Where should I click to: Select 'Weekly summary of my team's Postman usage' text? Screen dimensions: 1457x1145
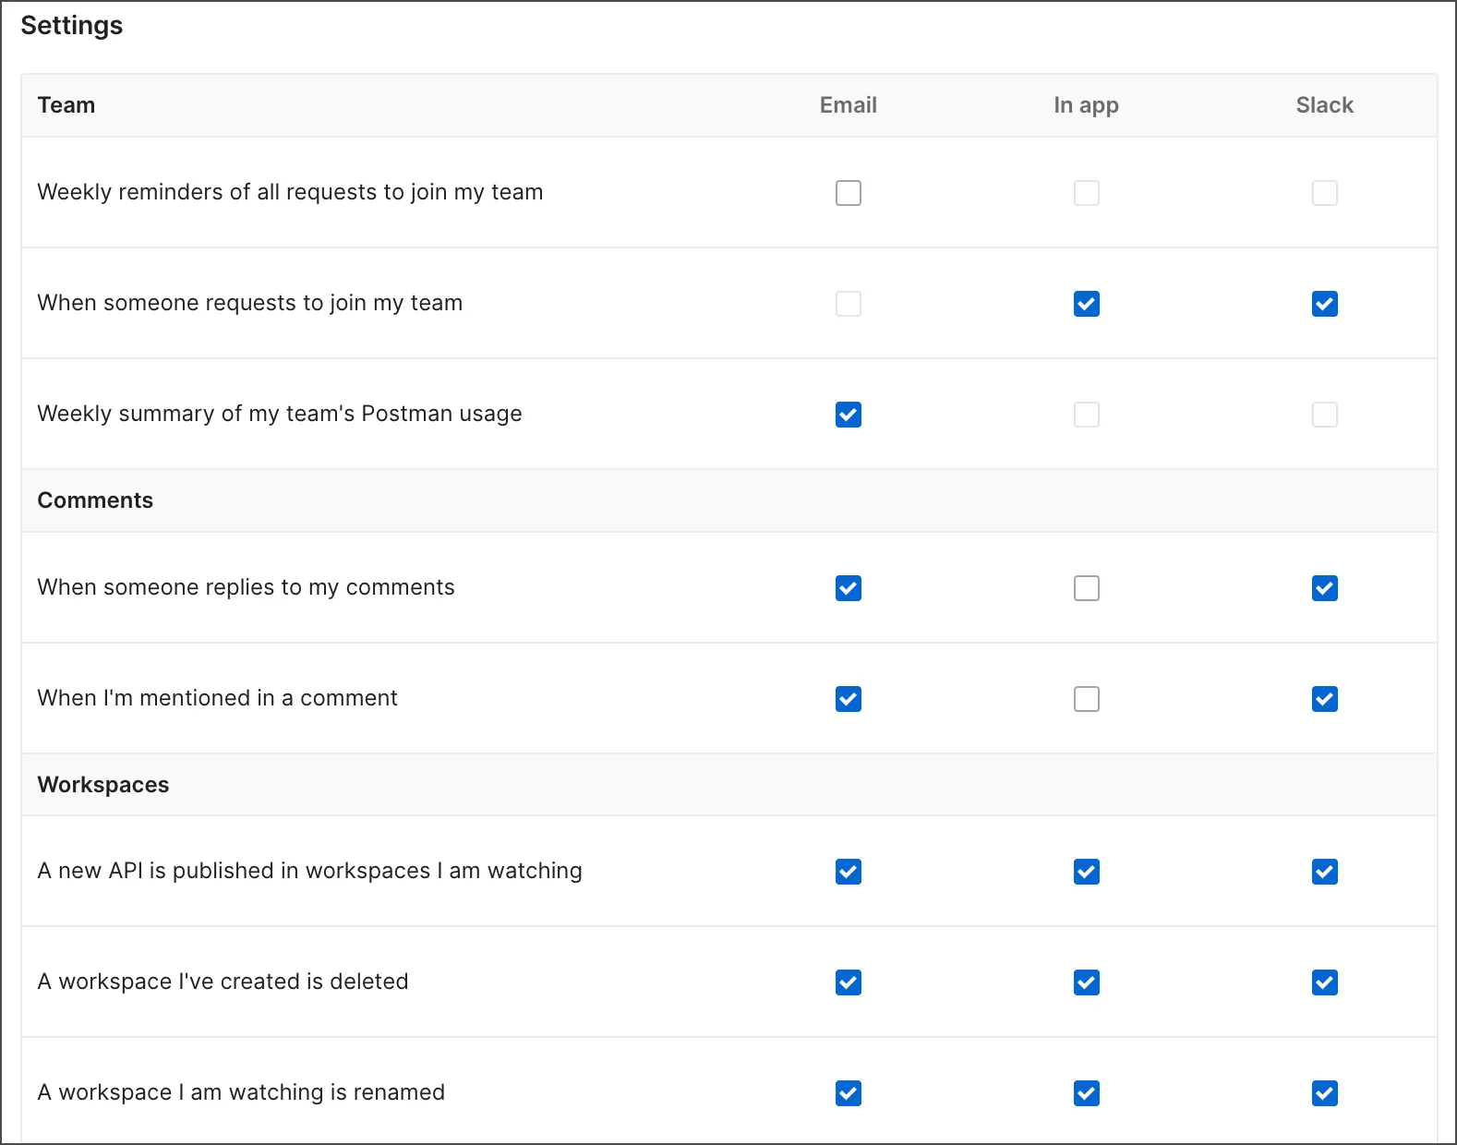coord(280,414)
